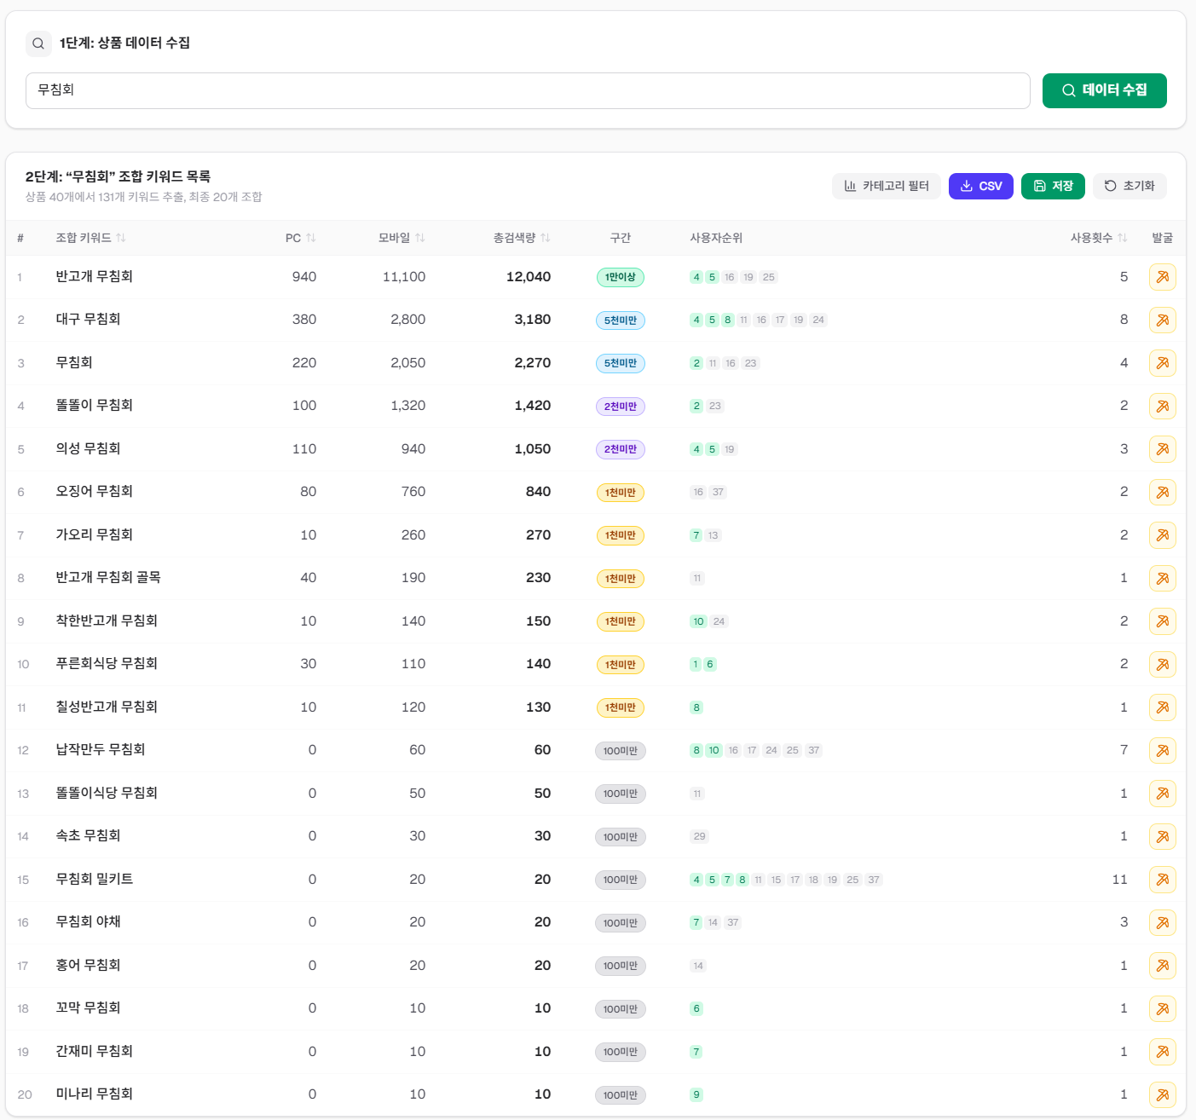
Task: Click the 무침회 keyword input field
Action: 528,90
